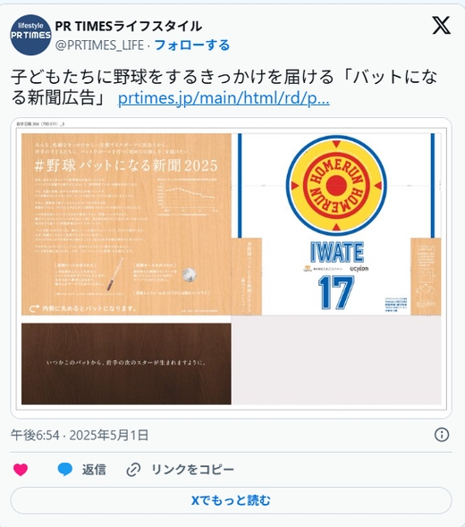Viewport: 465px width, 527px height.
Task: Click the 返信 reply label
Action: pos(94,470)
